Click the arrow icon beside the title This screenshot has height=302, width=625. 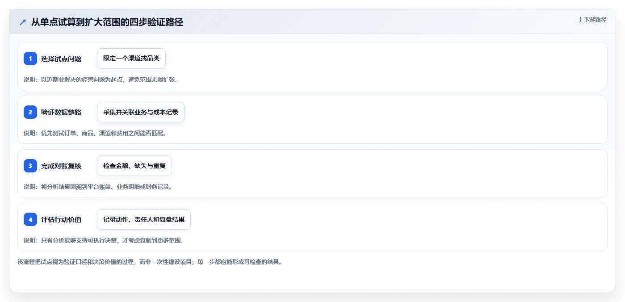coord(23,22)
